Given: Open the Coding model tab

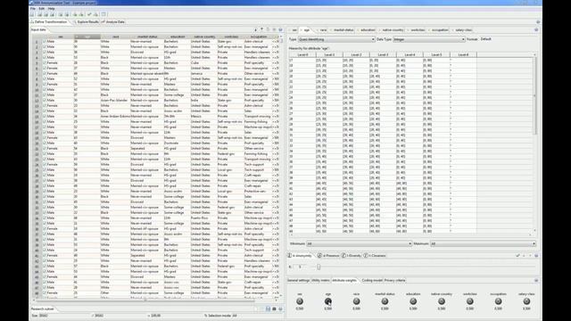Looking at the screenshot, I should point(372,280).
